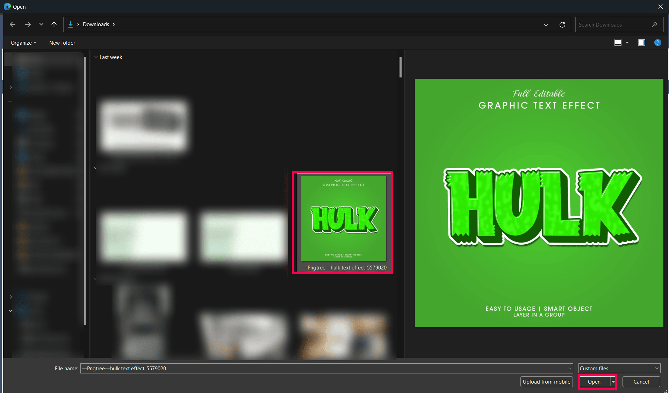Click Upload from mobile button
The height and width of the screenshot is (393, 669).
pos(547,382)
